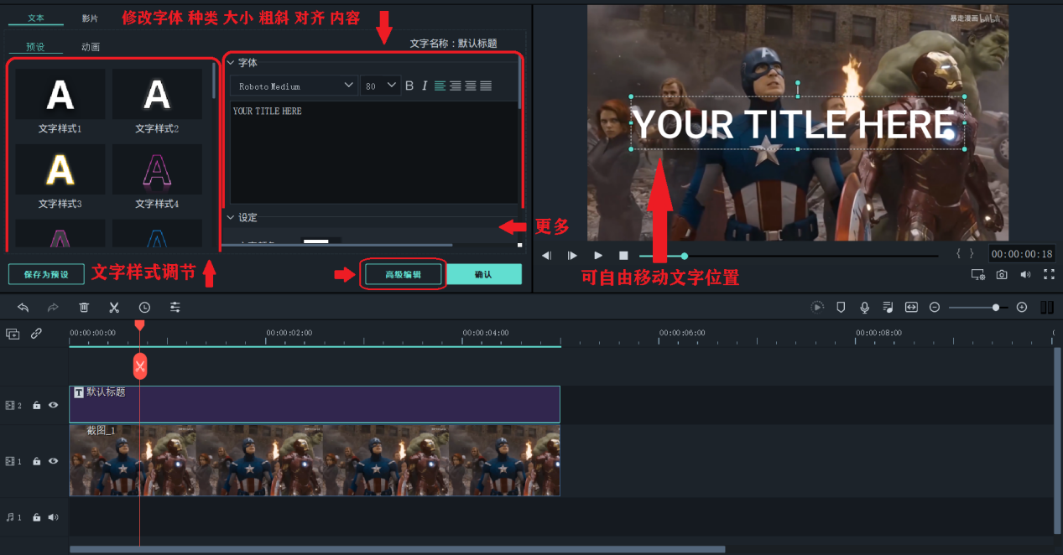Play the preview video
The width and height of the screenshot is (1063, 555).
(x=598, y=255)
